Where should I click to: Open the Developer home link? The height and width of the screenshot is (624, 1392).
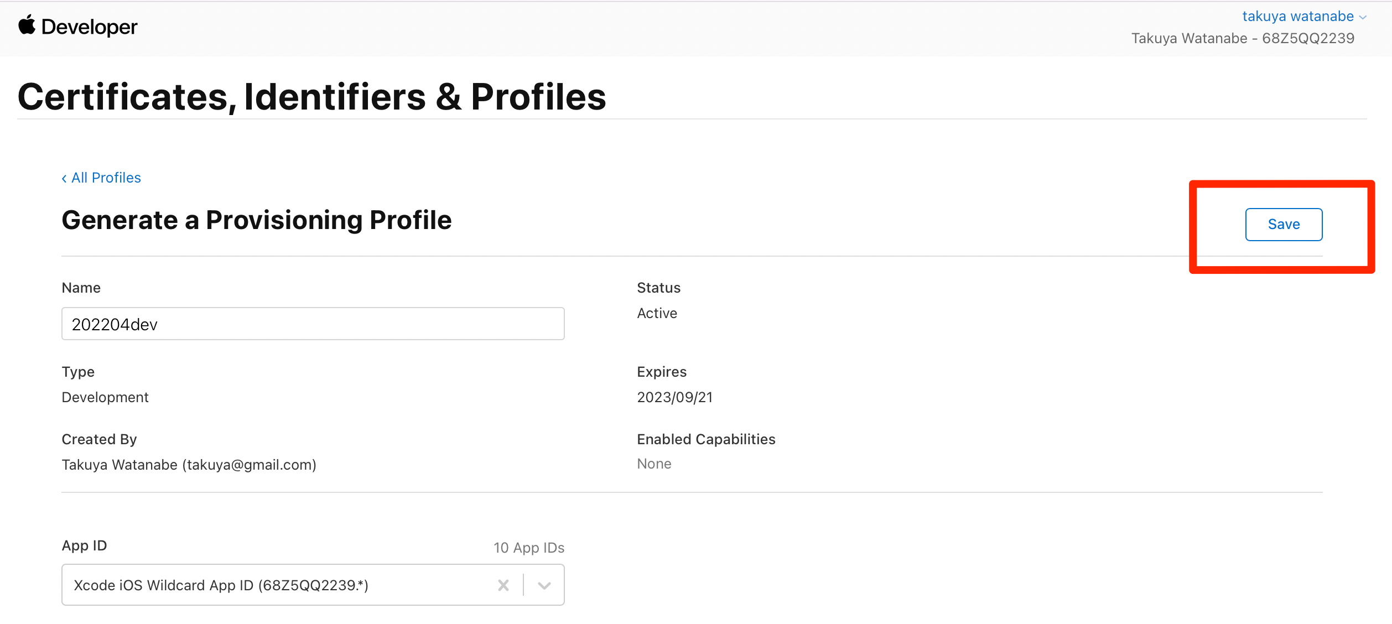(x=89, y=27)
